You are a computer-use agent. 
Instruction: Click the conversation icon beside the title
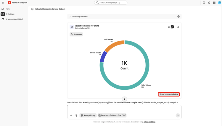pos(32,9)
